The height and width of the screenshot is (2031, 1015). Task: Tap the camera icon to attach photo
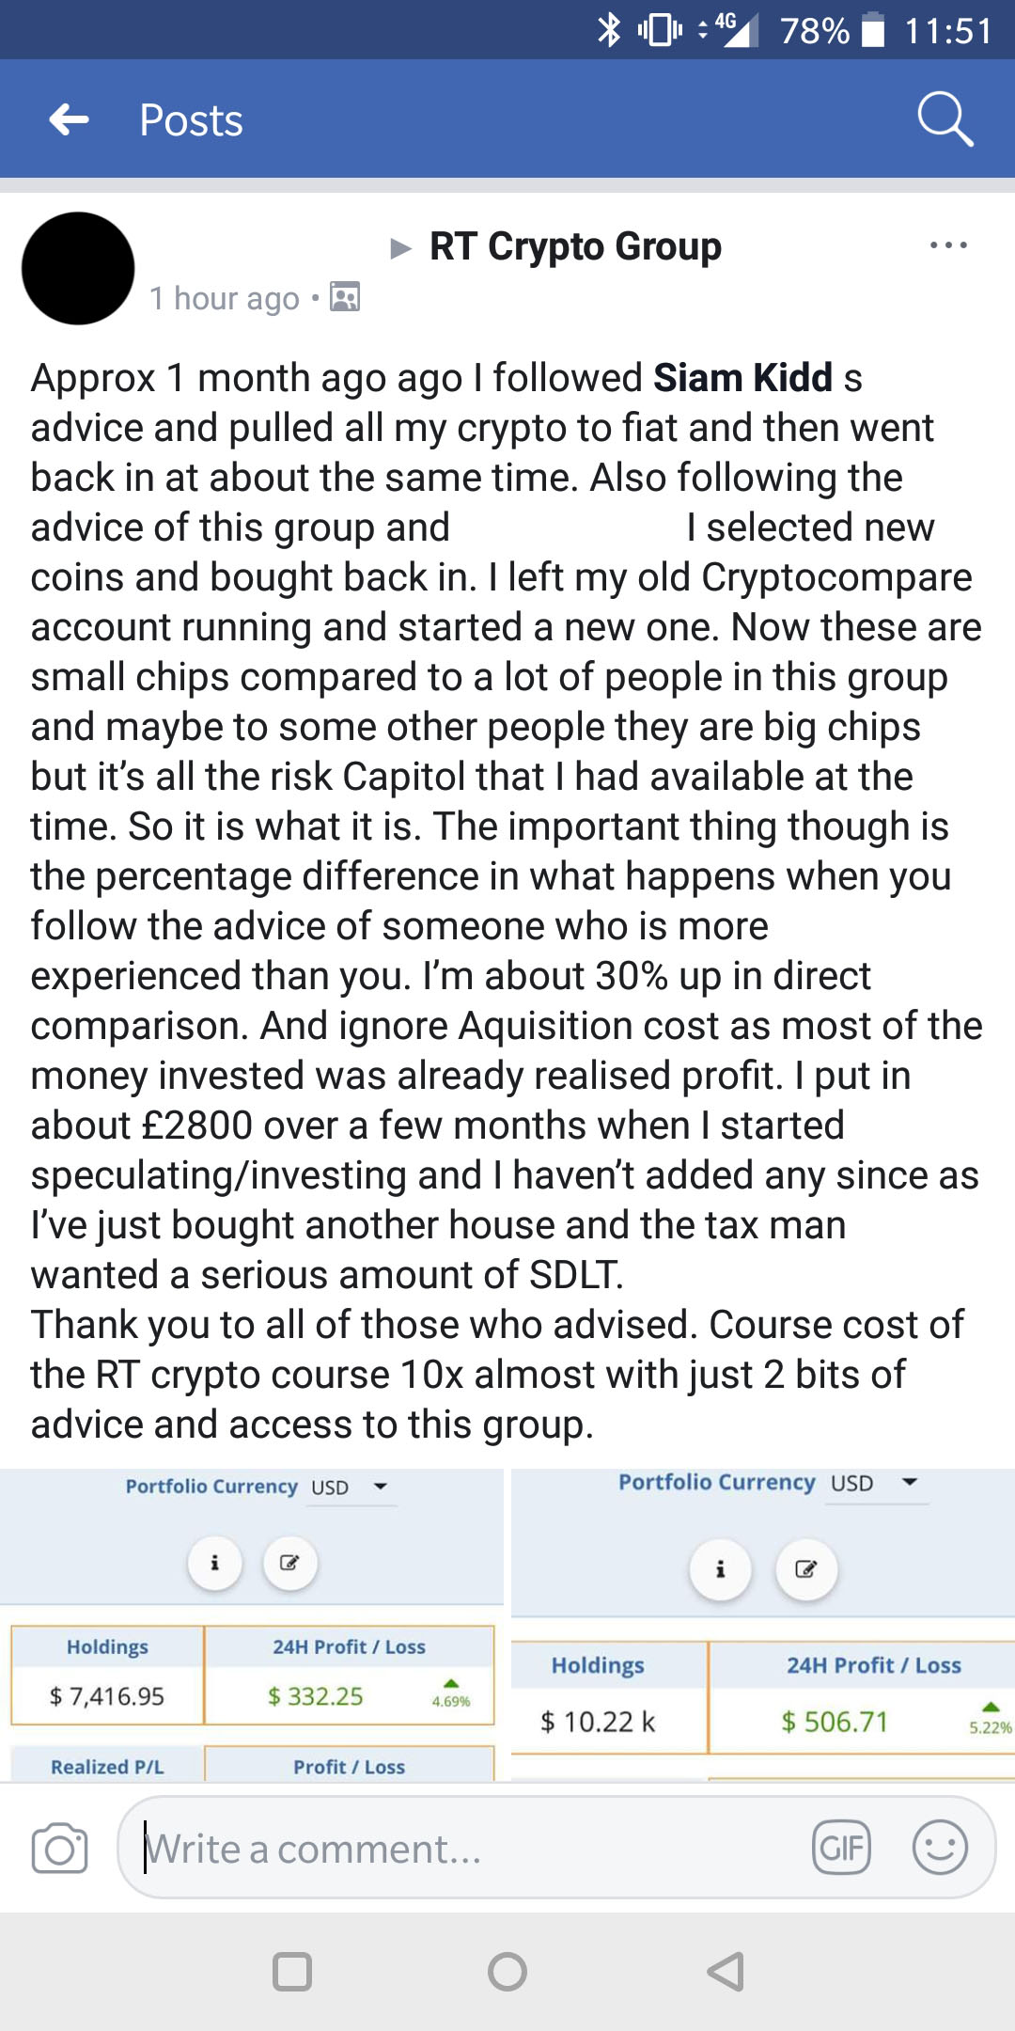point(59,1849)
